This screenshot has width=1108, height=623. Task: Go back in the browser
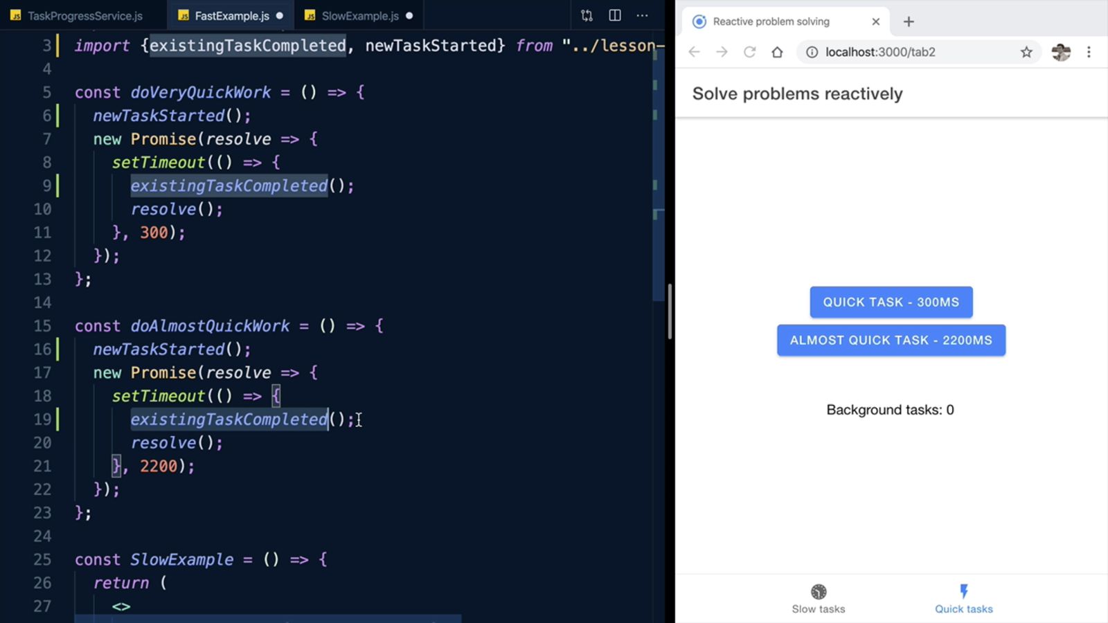[694, 52]
